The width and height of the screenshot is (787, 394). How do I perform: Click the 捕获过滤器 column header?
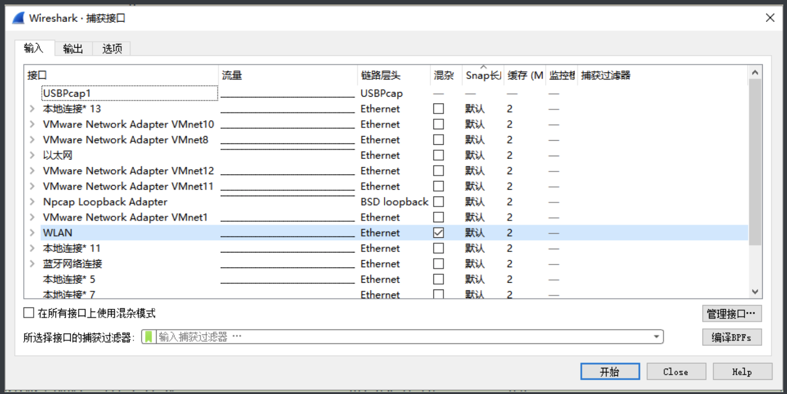coord(663,75)
